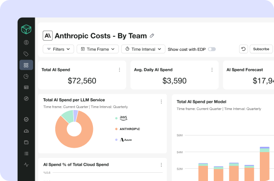Open AI Spend % of Total Cloud Spend menu

click(161, 165)
